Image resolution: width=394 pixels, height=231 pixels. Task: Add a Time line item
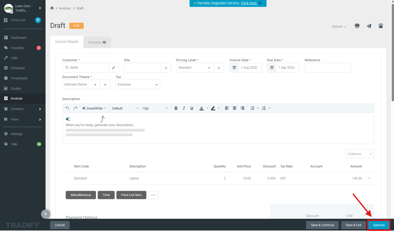[x=106, y=195]
